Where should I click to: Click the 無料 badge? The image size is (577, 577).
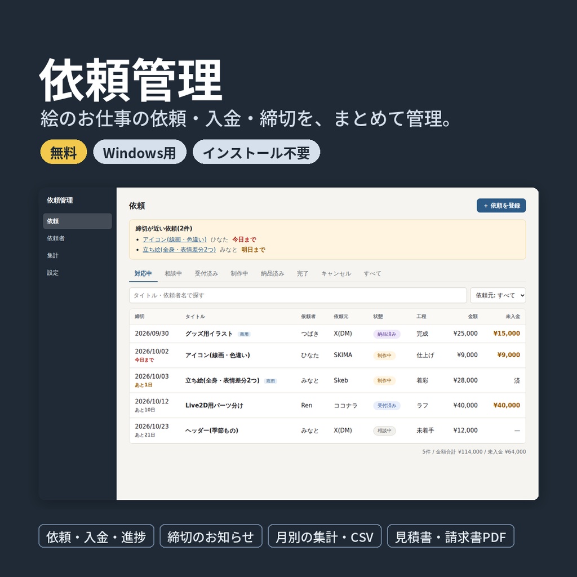coord(64,152)
